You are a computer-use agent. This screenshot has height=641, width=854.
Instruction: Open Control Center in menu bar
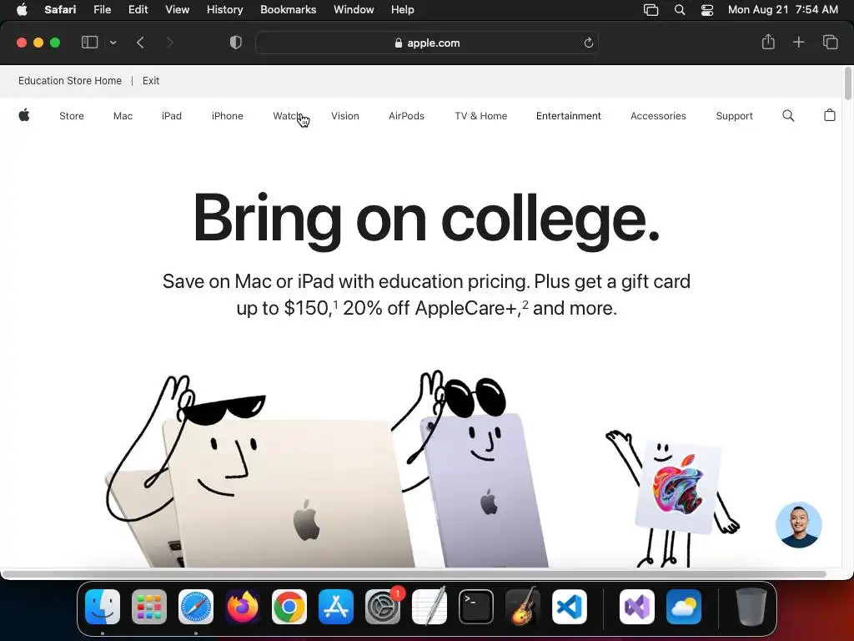707,9
